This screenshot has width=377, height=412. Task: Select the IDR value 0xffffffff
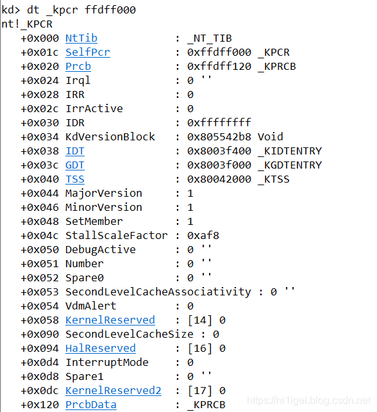click(x=219, y=123)
